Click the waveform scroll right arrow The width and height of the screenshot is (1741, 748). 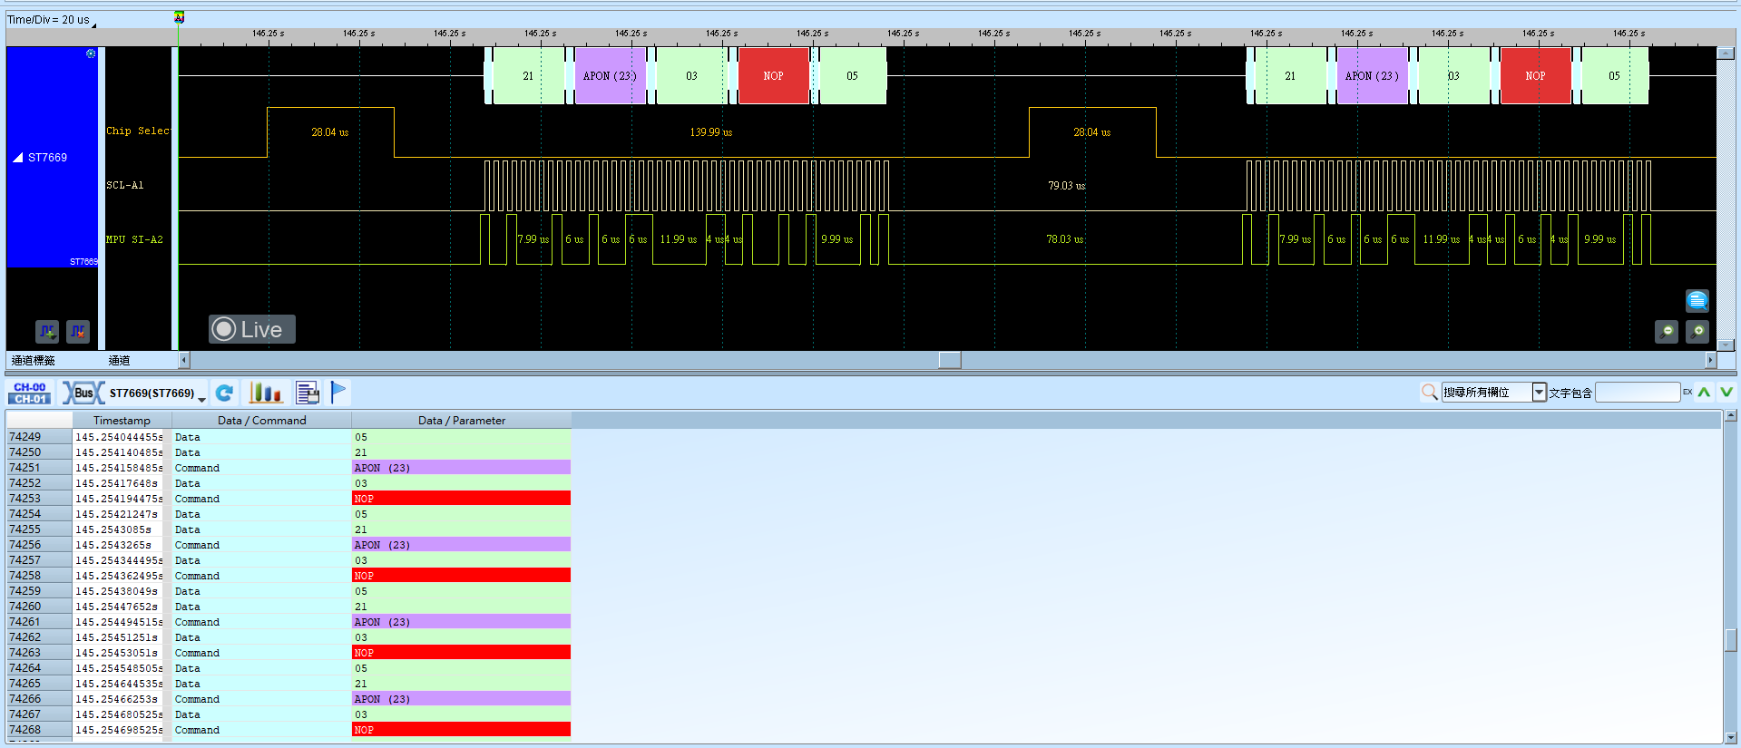click(1711, 360)
